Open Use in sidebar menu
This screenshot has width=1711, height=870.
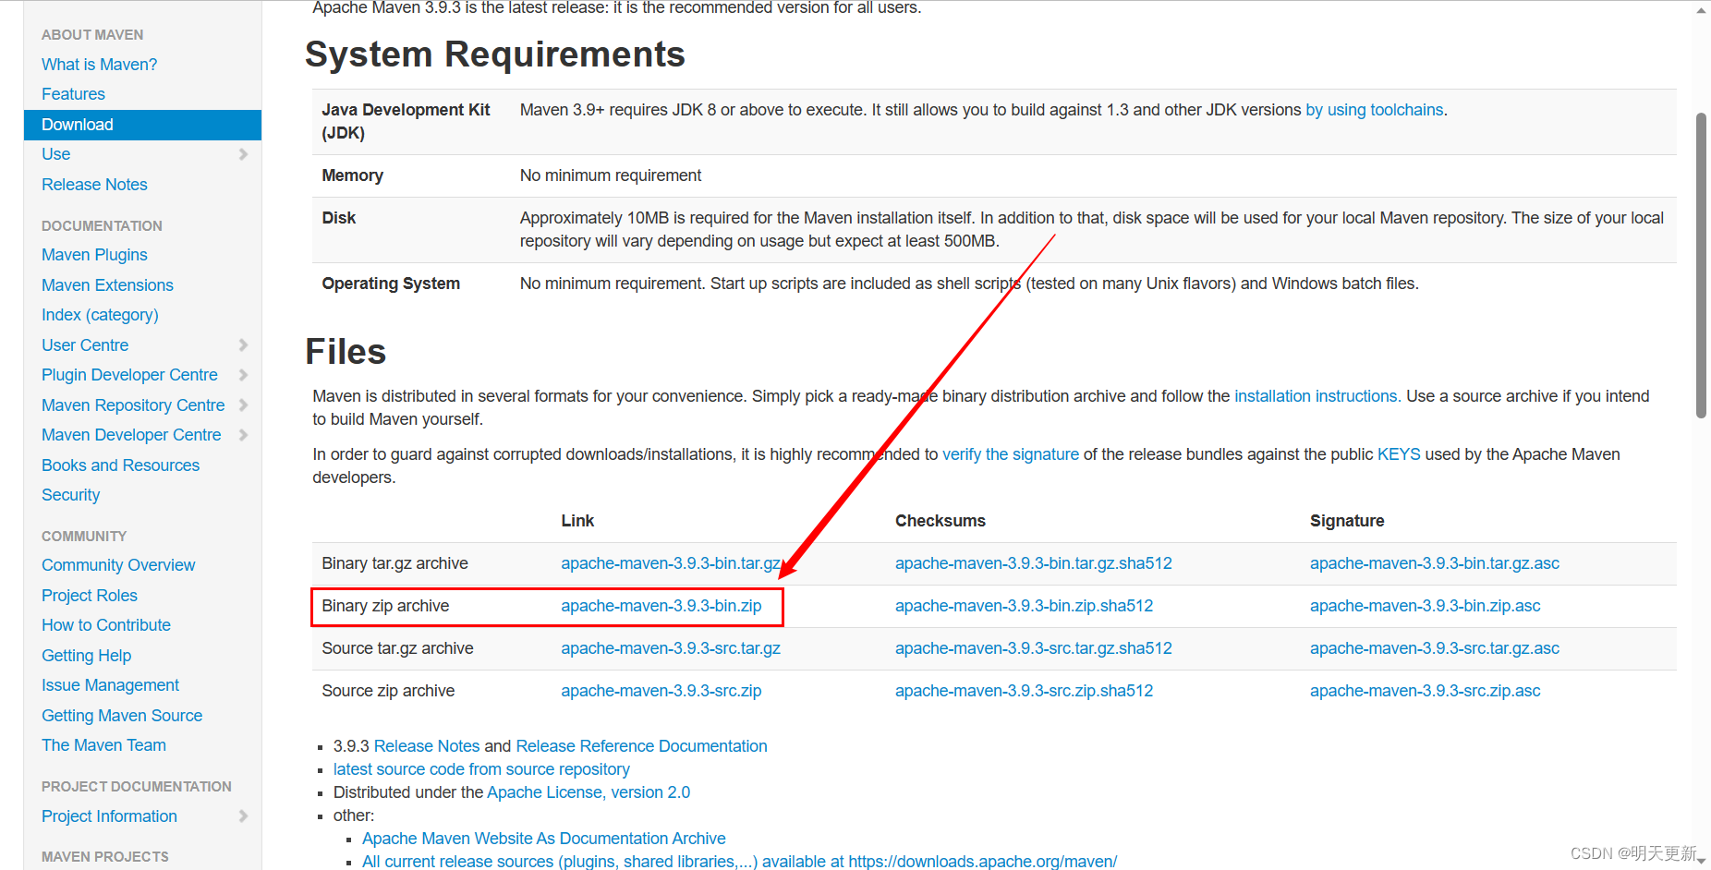[55, 154]
